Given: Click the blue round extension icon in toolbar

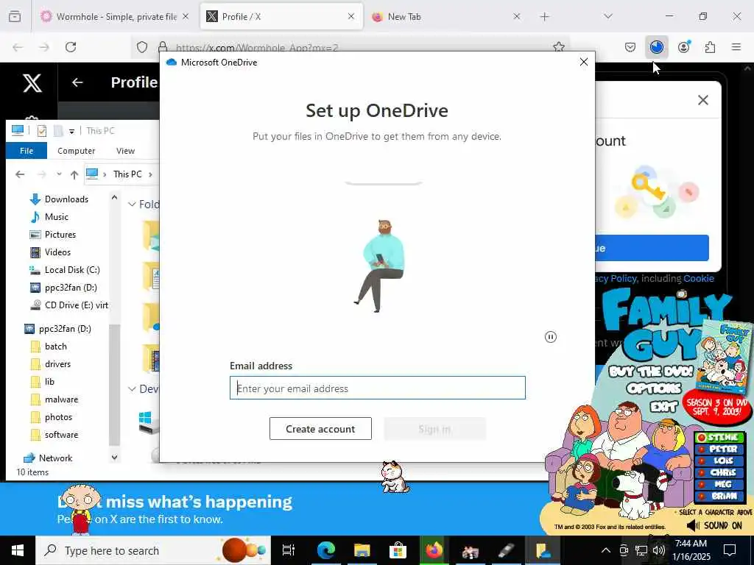Looking at the screenshot, I should pos(656,47).
